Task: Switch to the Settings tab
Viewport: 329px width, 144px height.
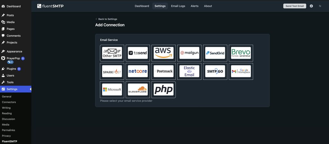Action: click(160, 6)
